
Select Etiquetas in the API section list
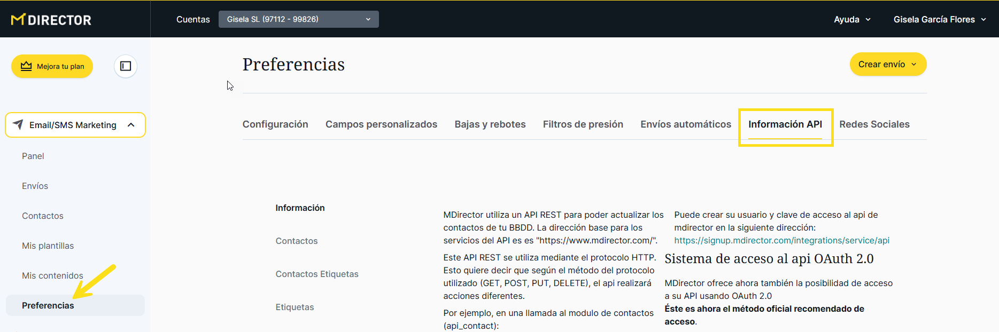[295, 307]
